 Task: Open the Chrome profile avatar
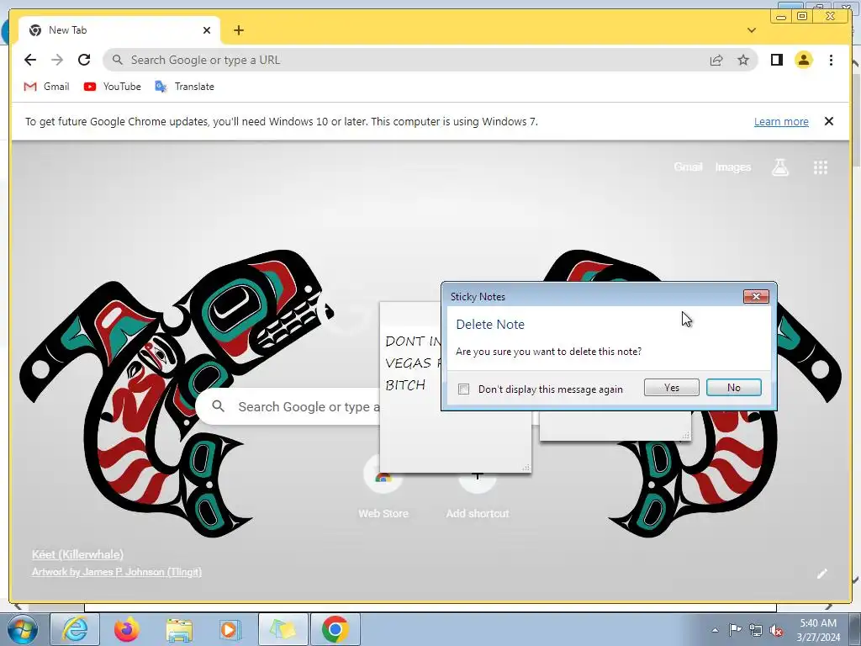[803, 60]
